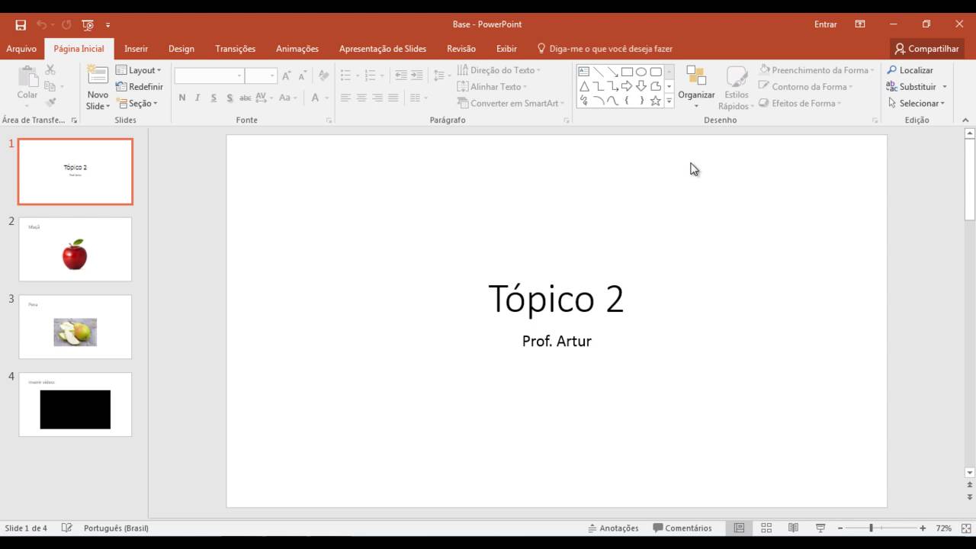This screenshot has width=976, height=549.
Task: Select slide 4 thumbnail with black video
Action: [x=75, y=404]
